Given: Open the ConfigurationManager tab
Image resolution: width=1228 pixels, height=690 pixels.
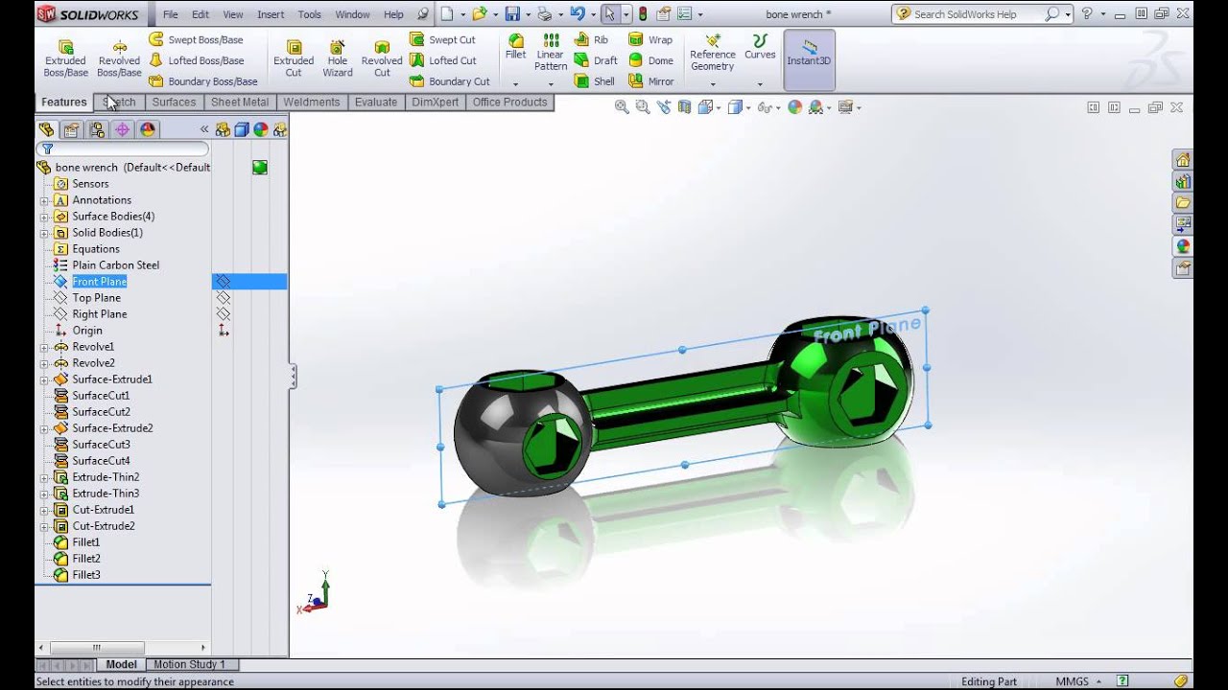Looking at the screenshot, I should point(97,129).
